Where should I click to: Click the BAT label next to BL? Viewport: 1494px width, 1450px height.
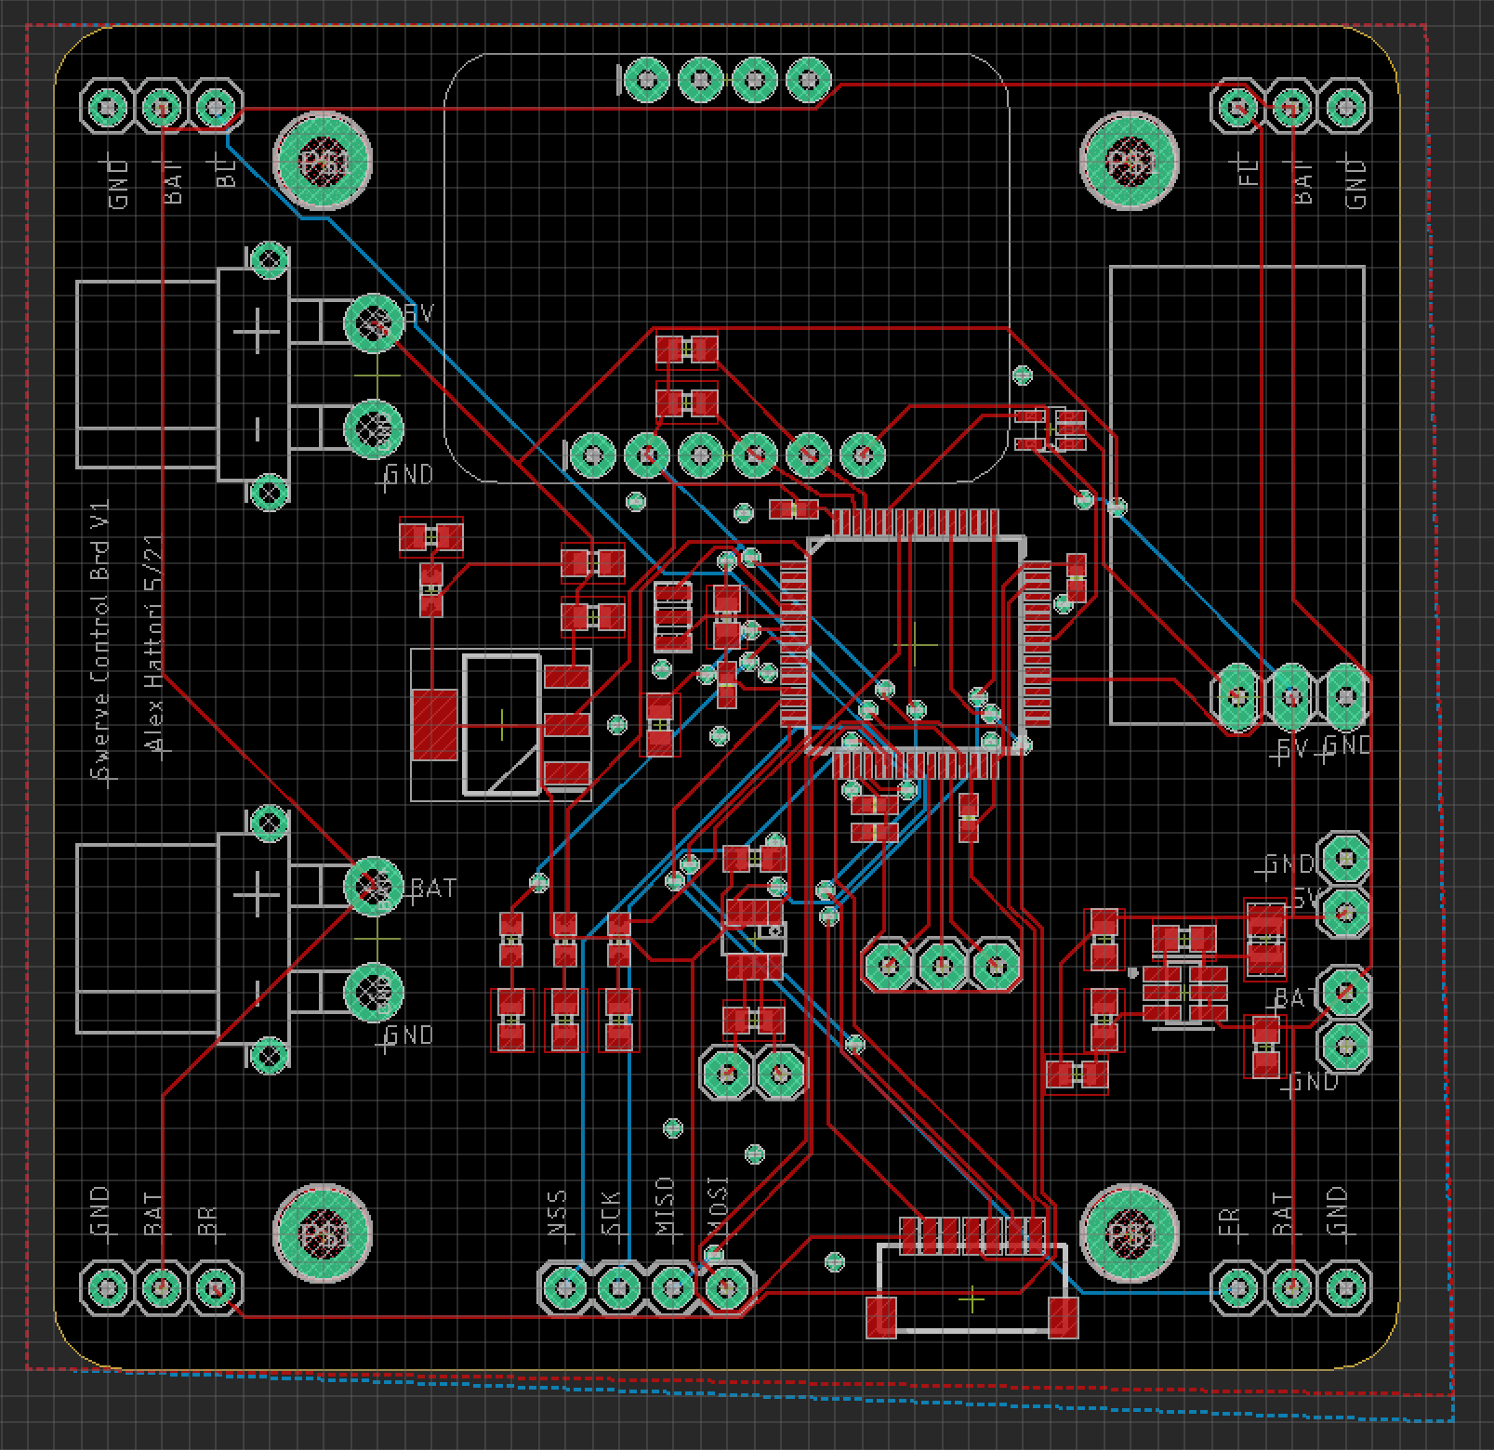pos(173,181)
